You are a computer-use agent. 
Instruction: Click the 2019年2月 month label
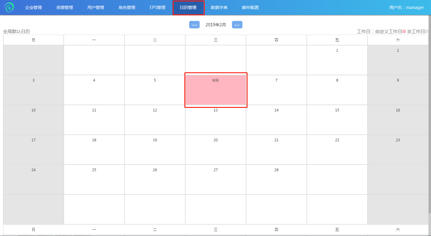216,25
